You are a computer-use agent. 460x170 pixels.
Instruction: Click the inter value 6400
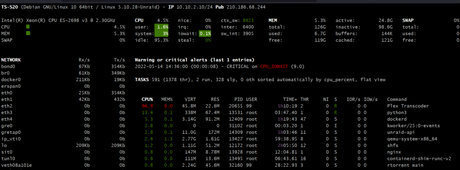point(248,27)
